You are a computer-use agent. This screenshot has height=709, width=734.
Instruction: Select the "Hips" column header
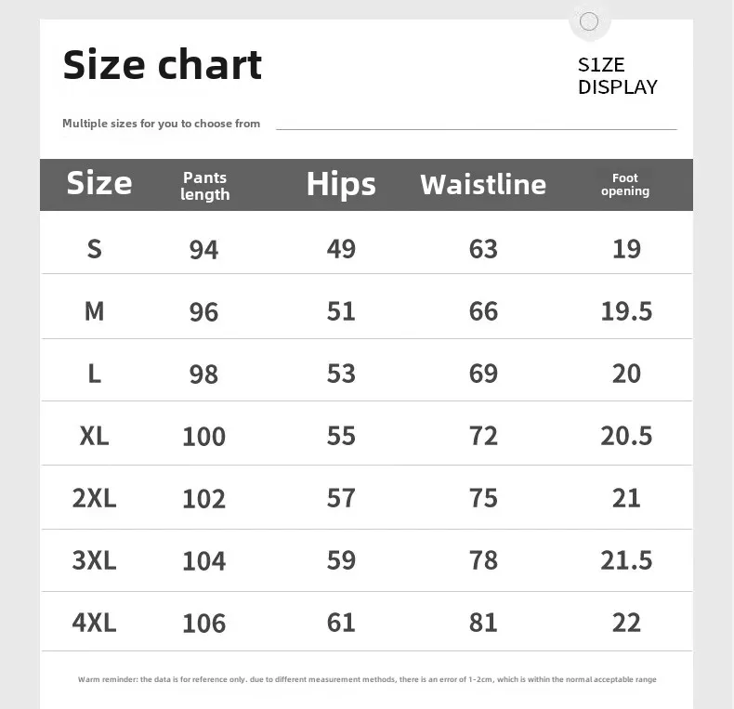tap(341, 184)
